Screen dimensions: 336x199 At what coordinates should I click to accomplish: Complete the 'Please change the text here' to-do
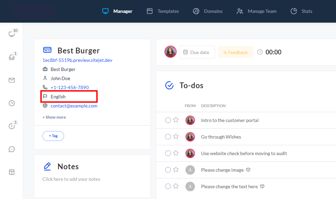pos(168,186)
